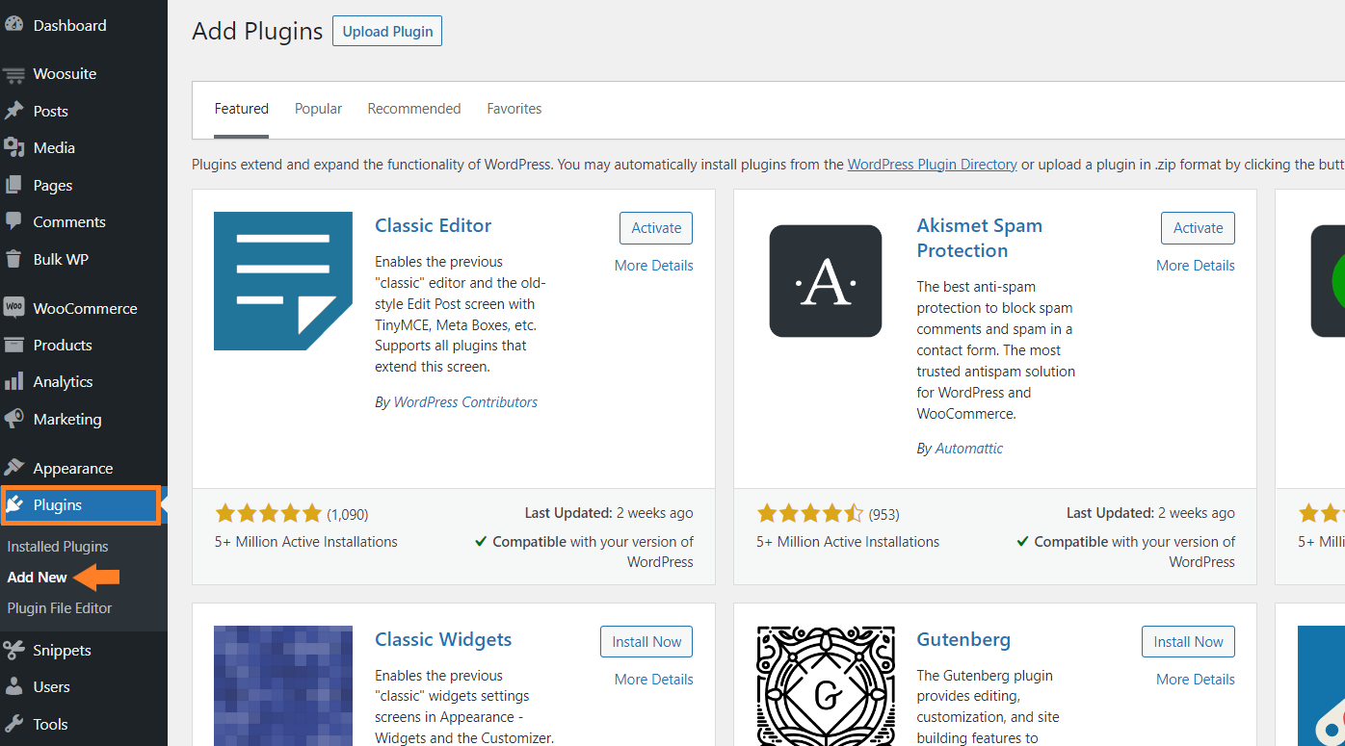Image resolution: width=1345 pixels, height=746 pixels.
Task: Open More Details for Akismet
Action: [1196, 266]
